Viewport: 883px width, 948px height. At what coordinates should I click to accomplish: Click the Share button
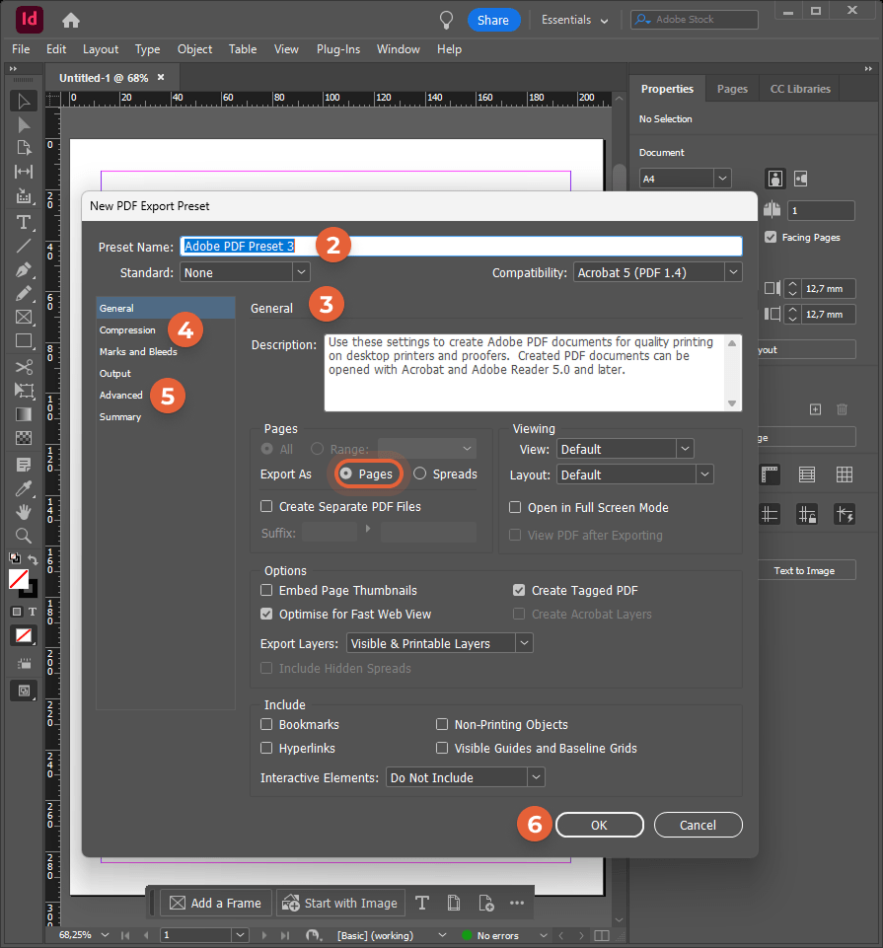click(493, 20)
